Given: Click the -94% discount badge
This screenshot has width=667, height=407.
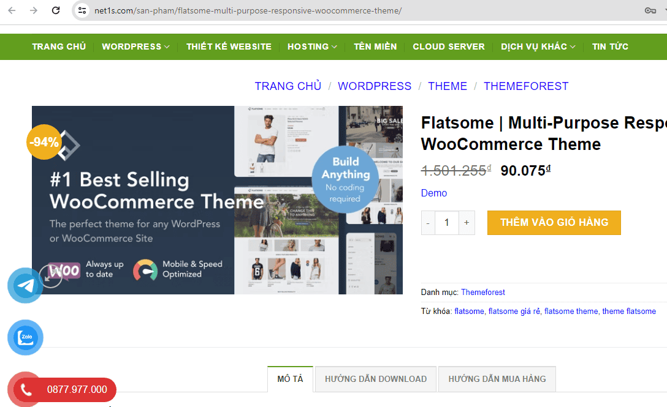Looking at the screenshot, I should coord(44,142).
